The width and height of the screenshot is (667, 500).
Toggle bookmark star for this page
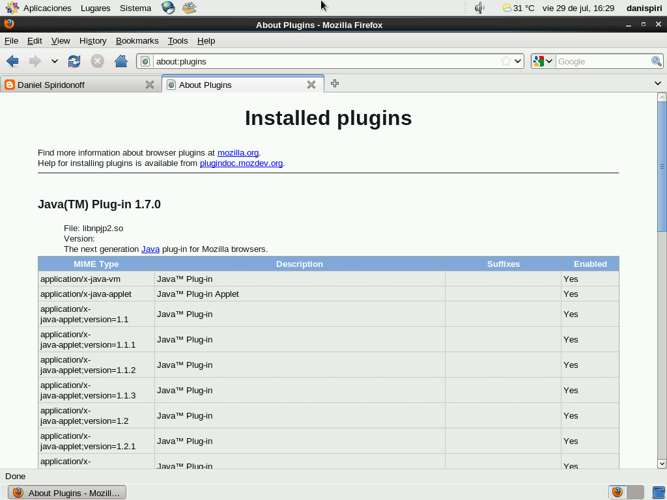[505, 61]
